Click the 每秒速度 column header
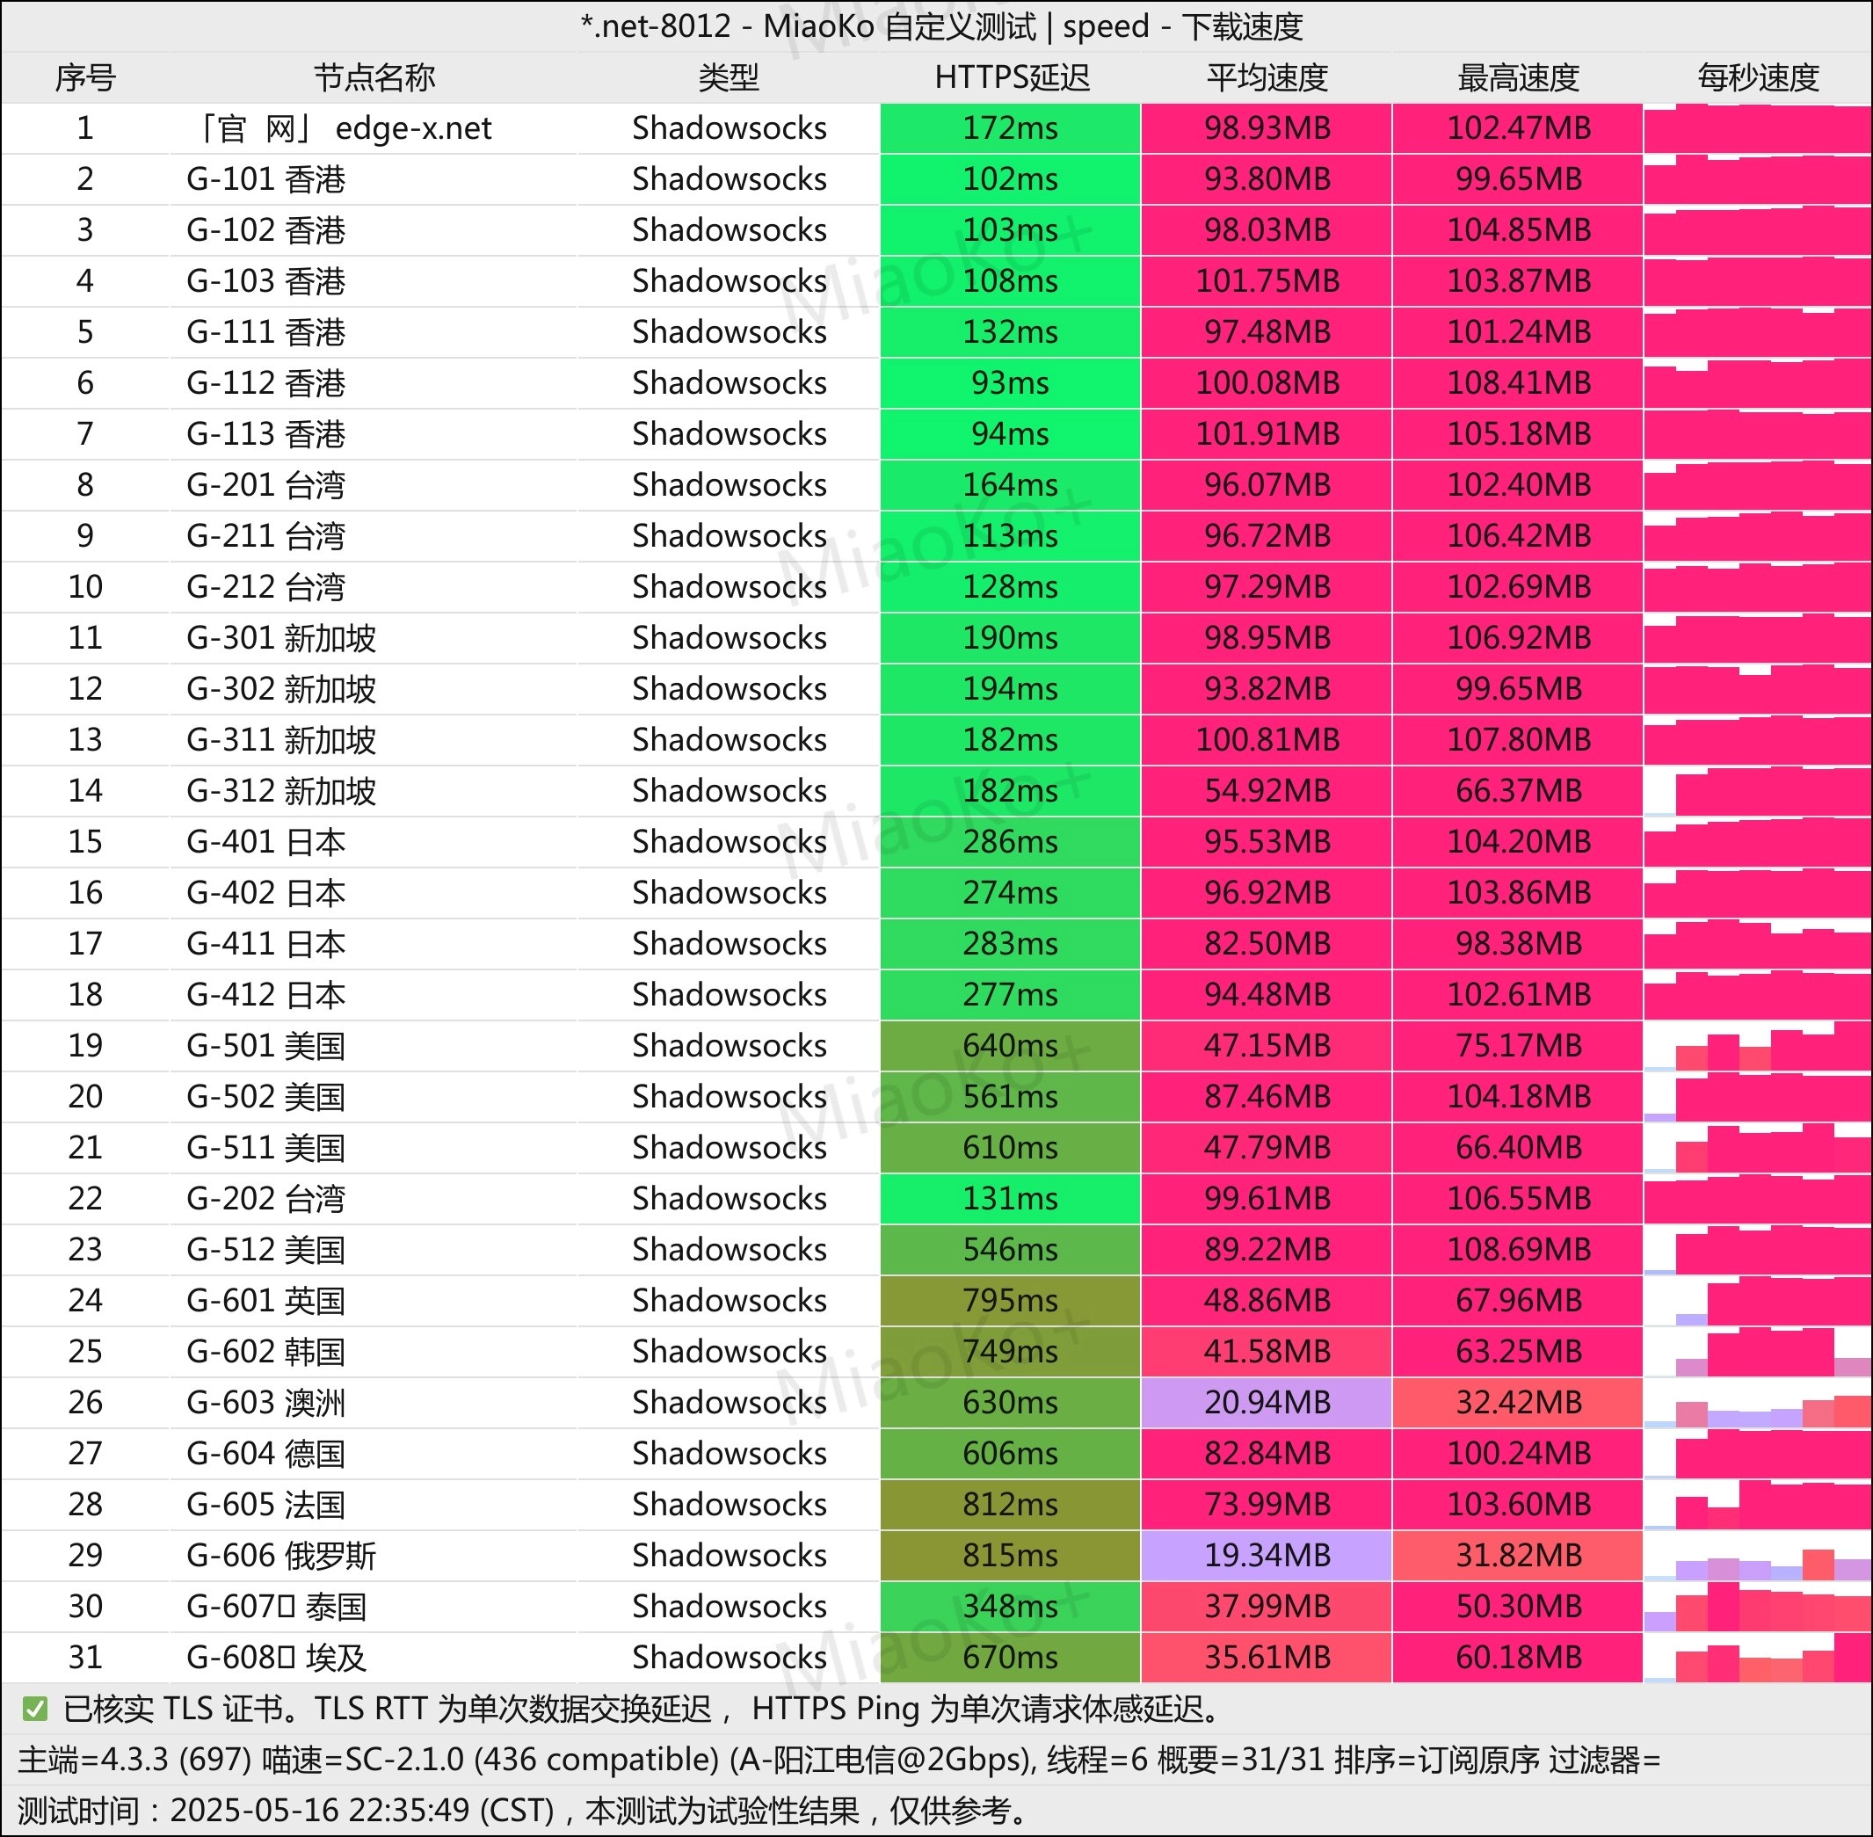Image resolution: width=1873 pixels, height=1837 pixels. click(1757, 77)
